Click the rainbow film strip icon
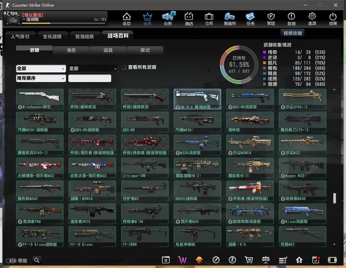346x268 pixels. [332, 260]
